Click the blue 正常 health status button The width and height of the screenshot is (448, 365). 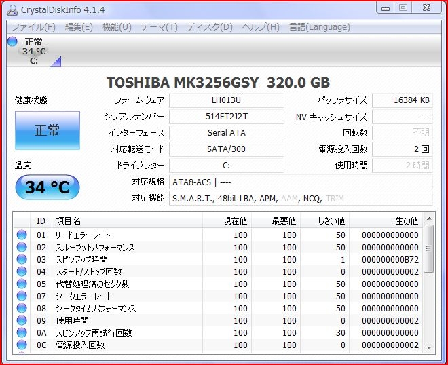click(47, 130)
